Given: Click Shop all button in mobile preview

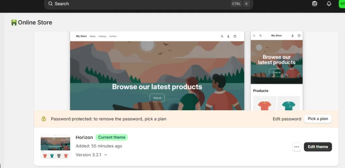Looking at the screenshot, I should coord(277,72).
